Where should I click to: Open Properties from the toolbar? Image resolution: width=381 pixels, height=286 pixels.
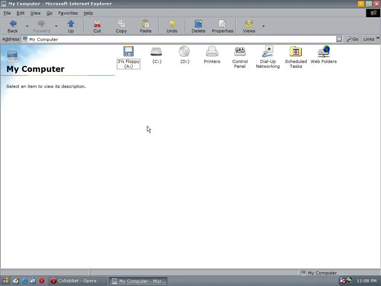(x=222, y=26)
